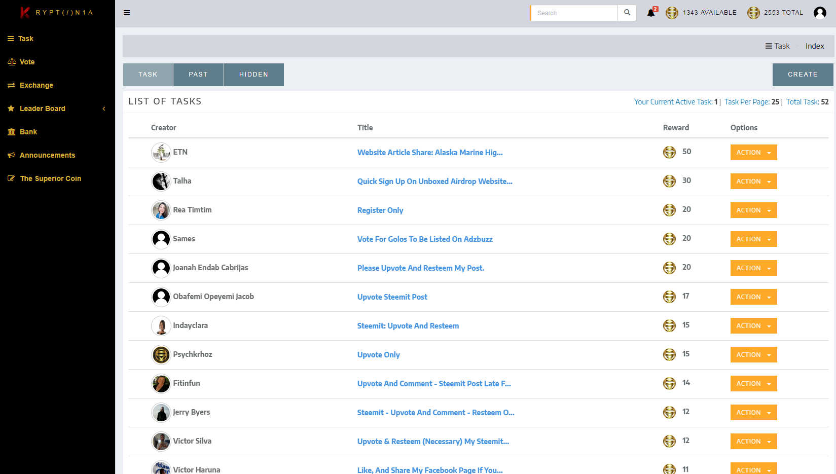Screen dimensions: 836x474
Task: Click Victor Silva's avatar
Action: pyautogui.click(x=161, y=442)
